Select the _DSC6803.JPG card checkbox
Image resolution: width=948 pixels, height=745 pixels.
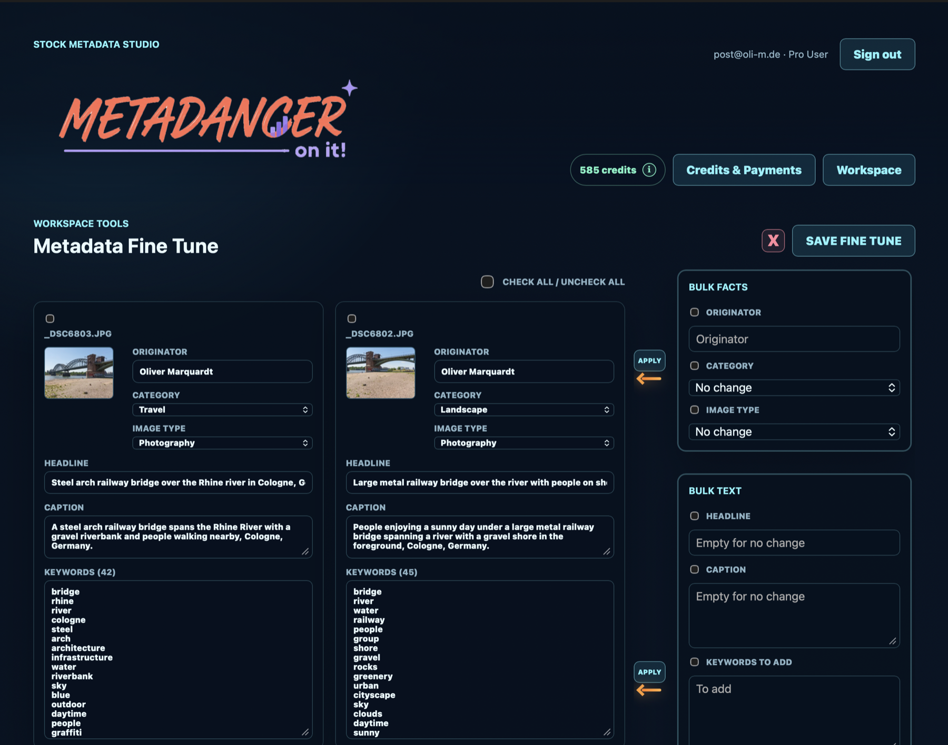(50, 319)
